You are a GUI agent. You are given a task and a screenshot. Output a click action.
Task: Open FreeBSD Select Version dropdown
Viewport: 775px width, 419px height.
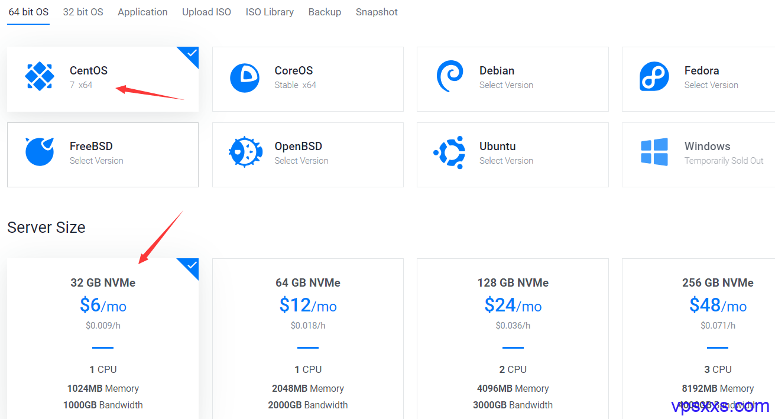[x=96, y=161]
